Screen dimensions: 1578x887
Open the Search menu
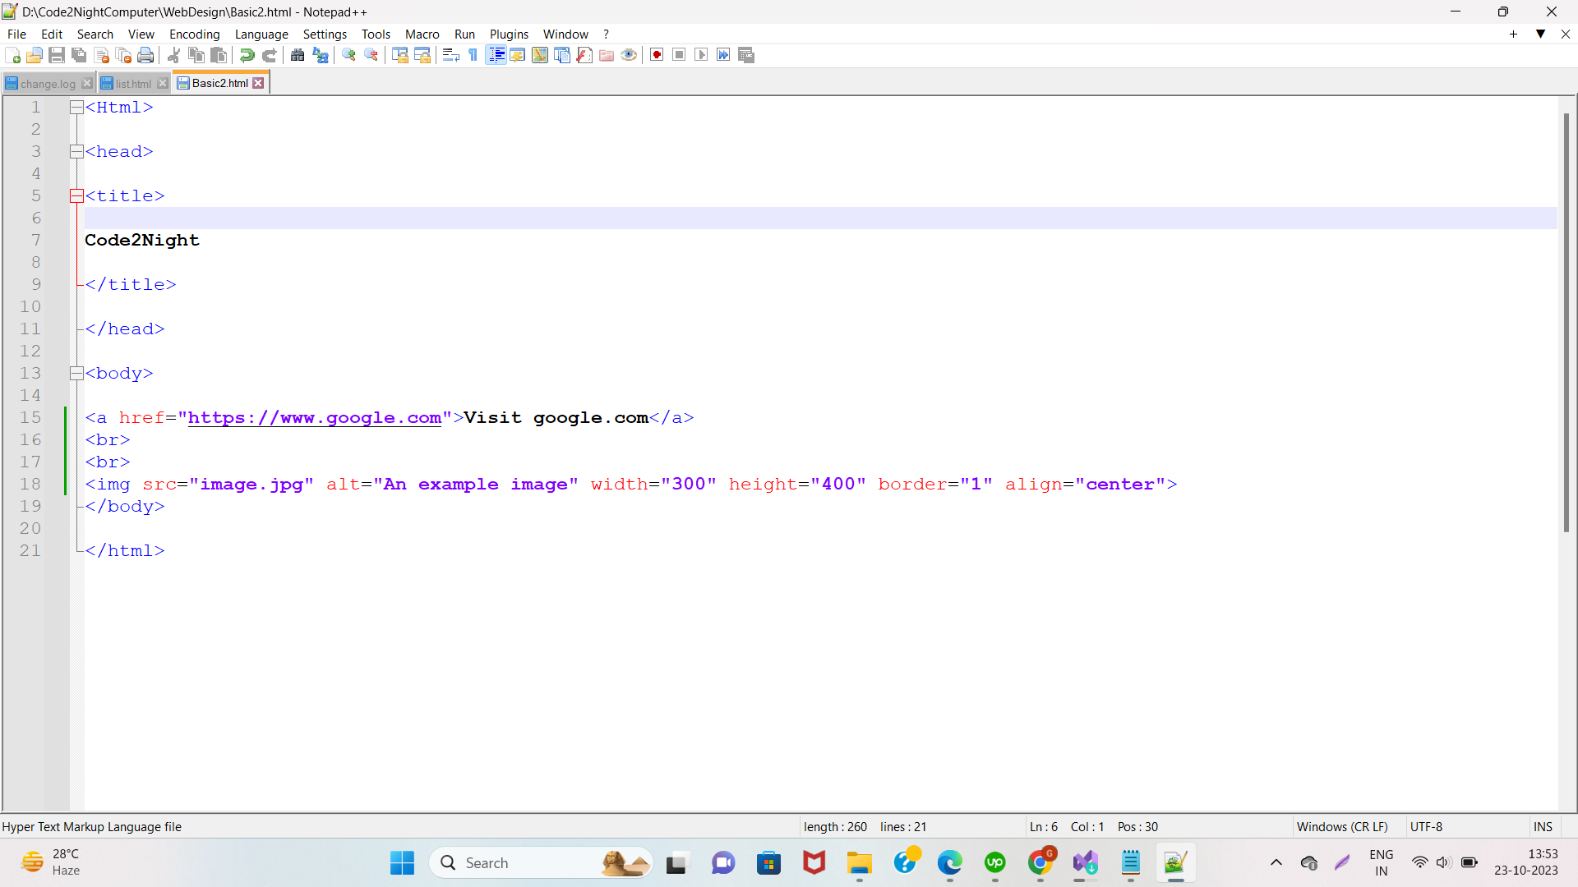(95, 34)
